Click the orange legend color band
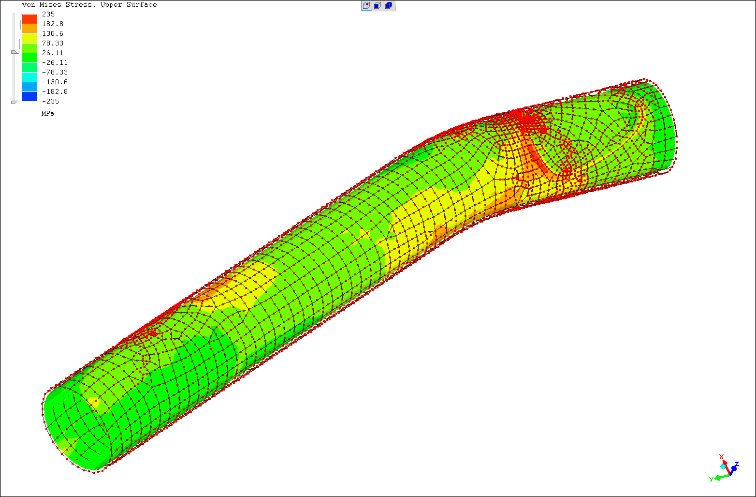This screenshot has height=497, width=756. (x=29, y=29)
